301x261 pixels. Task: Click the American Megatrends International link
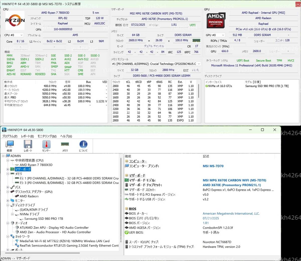tap(231, 214)
